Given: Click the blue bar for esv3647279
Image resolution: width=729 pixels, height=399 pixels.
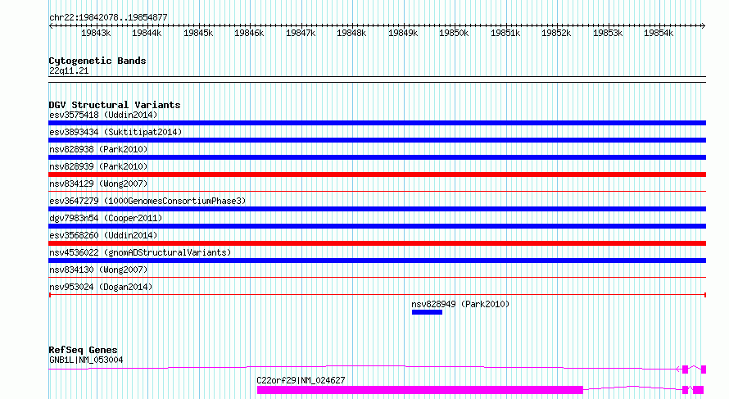Looking at the screenshot, I should tap(377, 209).
